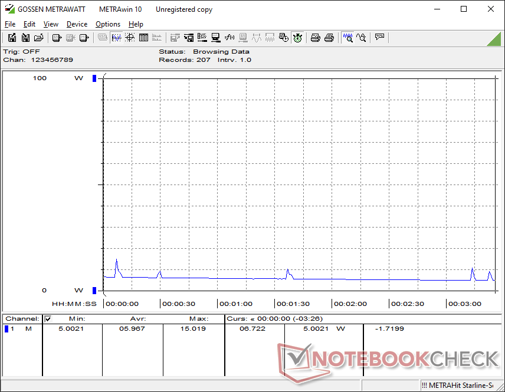Open the Options menu
Image resolution: width=505 pixels, height=392 pixels.
(108, 24)
